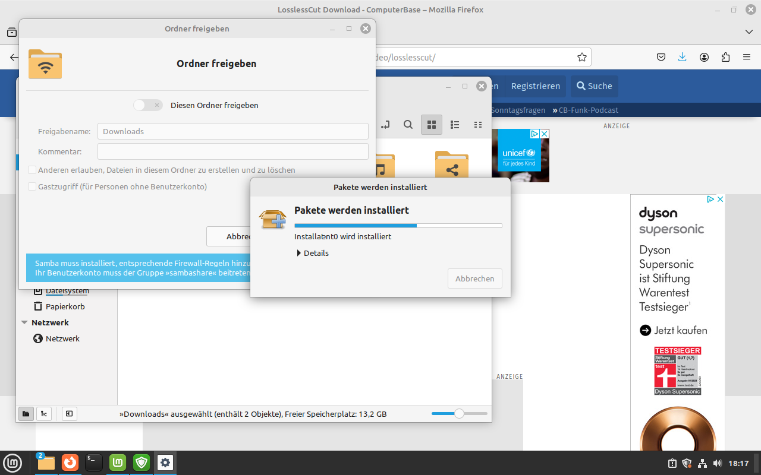
Task: Hide the file manager sidebar
Action: pyautogui.click(x=69, y=414)
